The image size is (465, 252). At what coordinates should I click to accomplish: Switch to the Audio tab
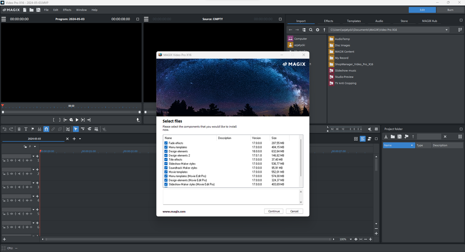379,21
